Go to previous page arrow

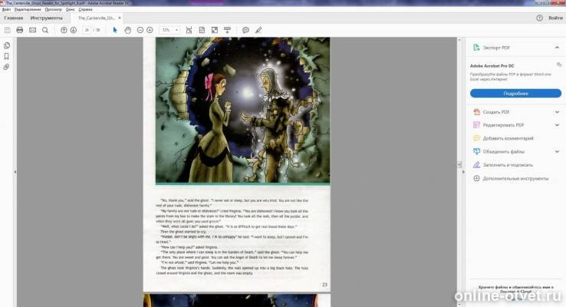coord(64,30)
